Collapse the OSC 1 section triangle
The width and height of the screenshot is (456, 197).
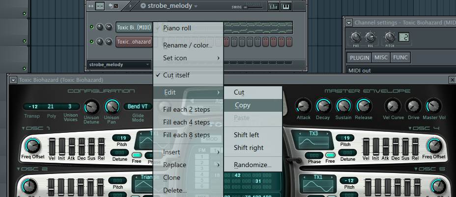[23, 128]
